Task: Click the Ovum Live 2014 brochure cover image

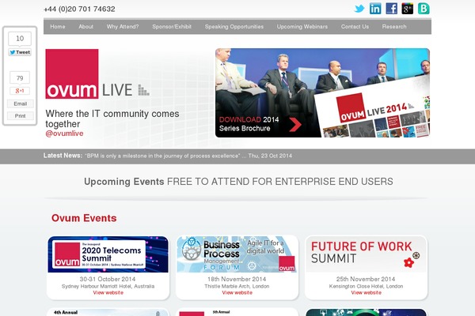Action: (x=373, y=112)
